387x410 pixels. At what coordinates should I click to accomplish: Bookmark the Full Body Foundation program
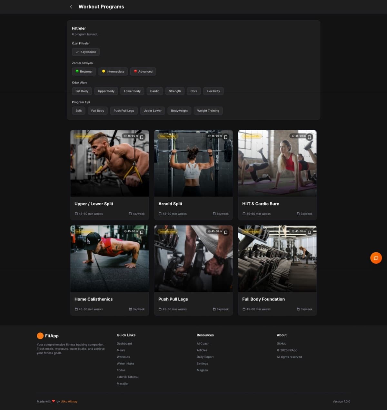[x=309, y=232]
